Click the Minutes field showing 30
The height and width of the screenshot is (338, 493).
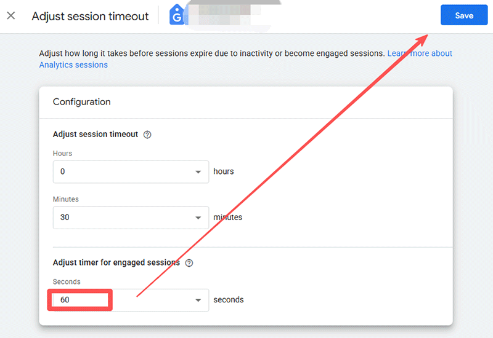(x=123, y=218)
